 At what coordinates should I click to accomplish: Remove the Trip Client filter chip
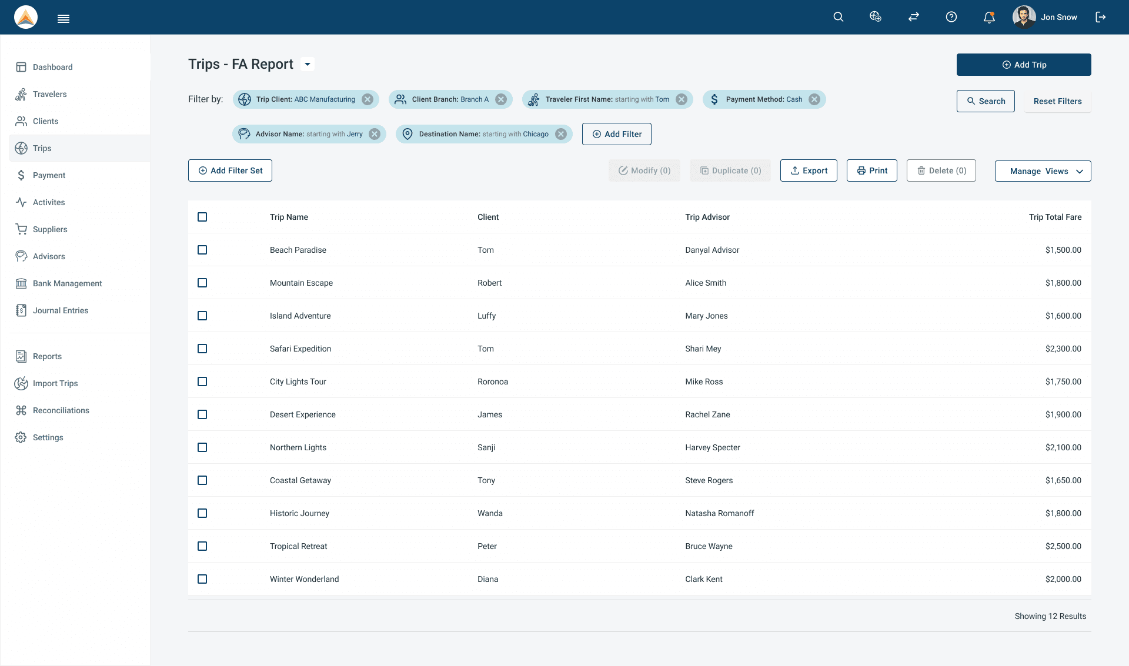point(368,99)
